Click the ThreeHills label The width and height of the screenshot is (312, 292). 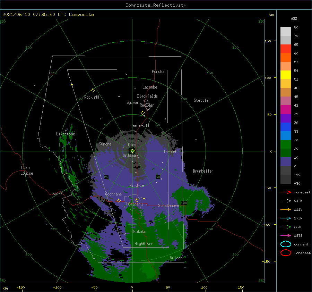(x=174, y=152)
